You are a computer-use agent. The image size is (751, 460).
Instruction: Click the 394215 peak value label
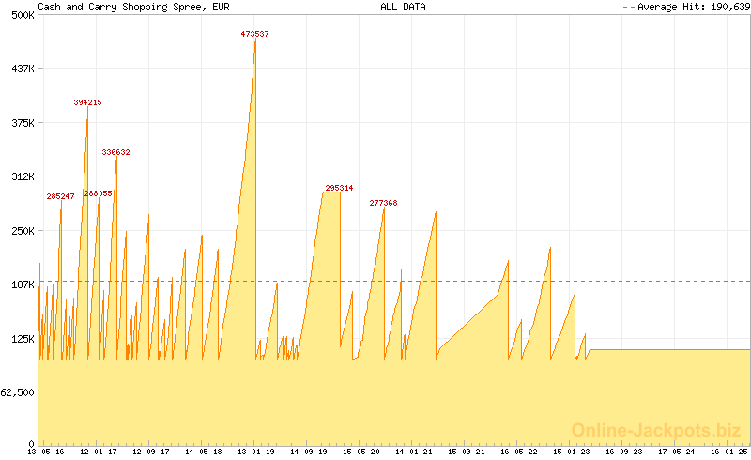coord(87,102)
